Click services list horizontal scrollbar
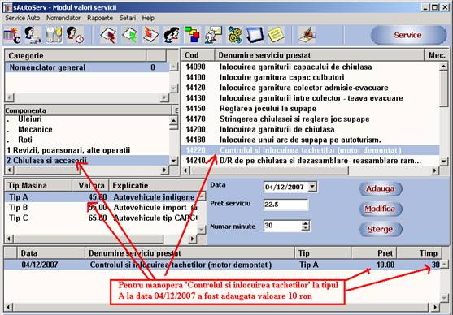Screen dimensions: 453x315 311,170
